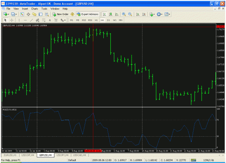
Task: Click the red date label on timeline
Action: (x=93, y=151)
